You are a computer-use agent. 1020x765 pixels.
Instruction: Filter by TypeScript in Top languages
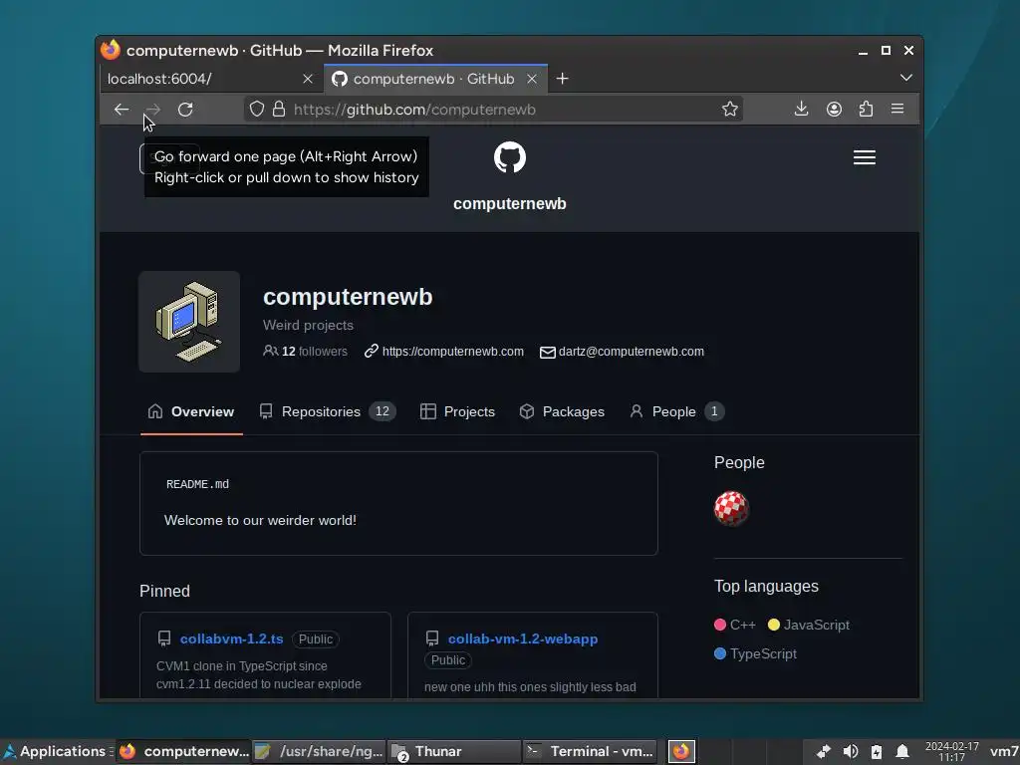click(x=755, y=653)
